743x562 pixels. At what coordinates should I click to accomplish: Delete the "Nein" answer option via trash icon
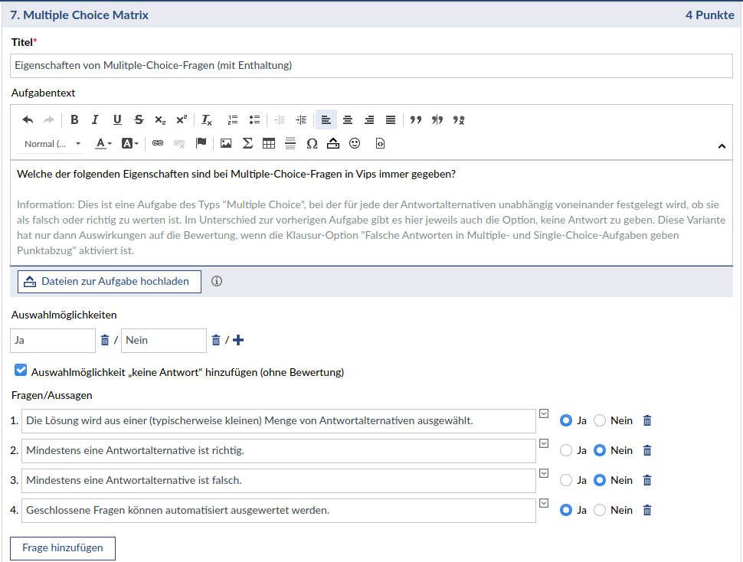[x=216, y=340]
